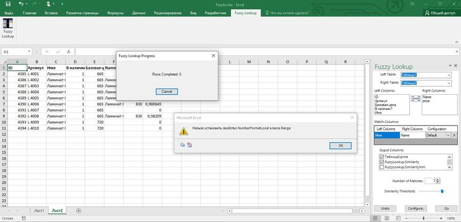The image size is (461, 222).
Task: Click the copy icon in the error dialog
Action: pos(182,145)
